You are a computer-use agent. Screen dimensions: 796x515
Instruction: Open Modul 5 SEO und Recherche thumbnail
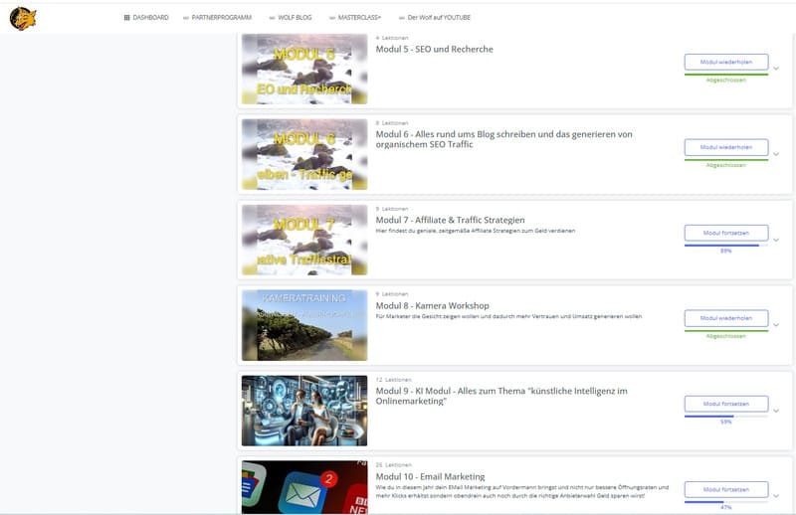tap(304, 69)
